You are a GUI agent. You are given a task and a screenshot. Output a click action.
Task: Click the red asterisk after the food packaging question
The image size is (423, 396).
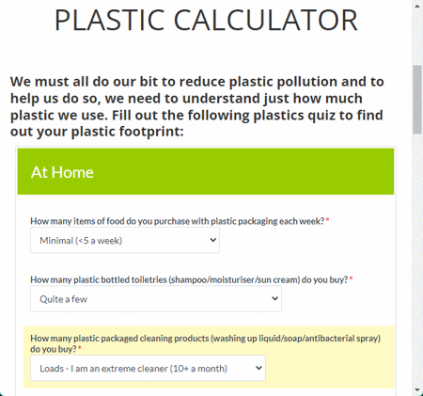[x=327, y=220]
